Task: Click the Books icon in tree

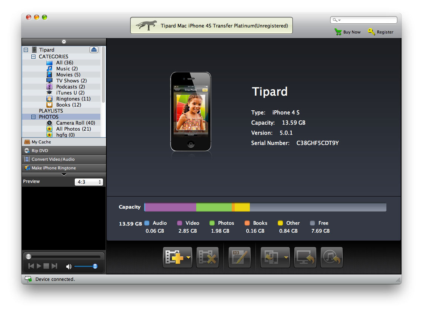Action: click(49, 105)
